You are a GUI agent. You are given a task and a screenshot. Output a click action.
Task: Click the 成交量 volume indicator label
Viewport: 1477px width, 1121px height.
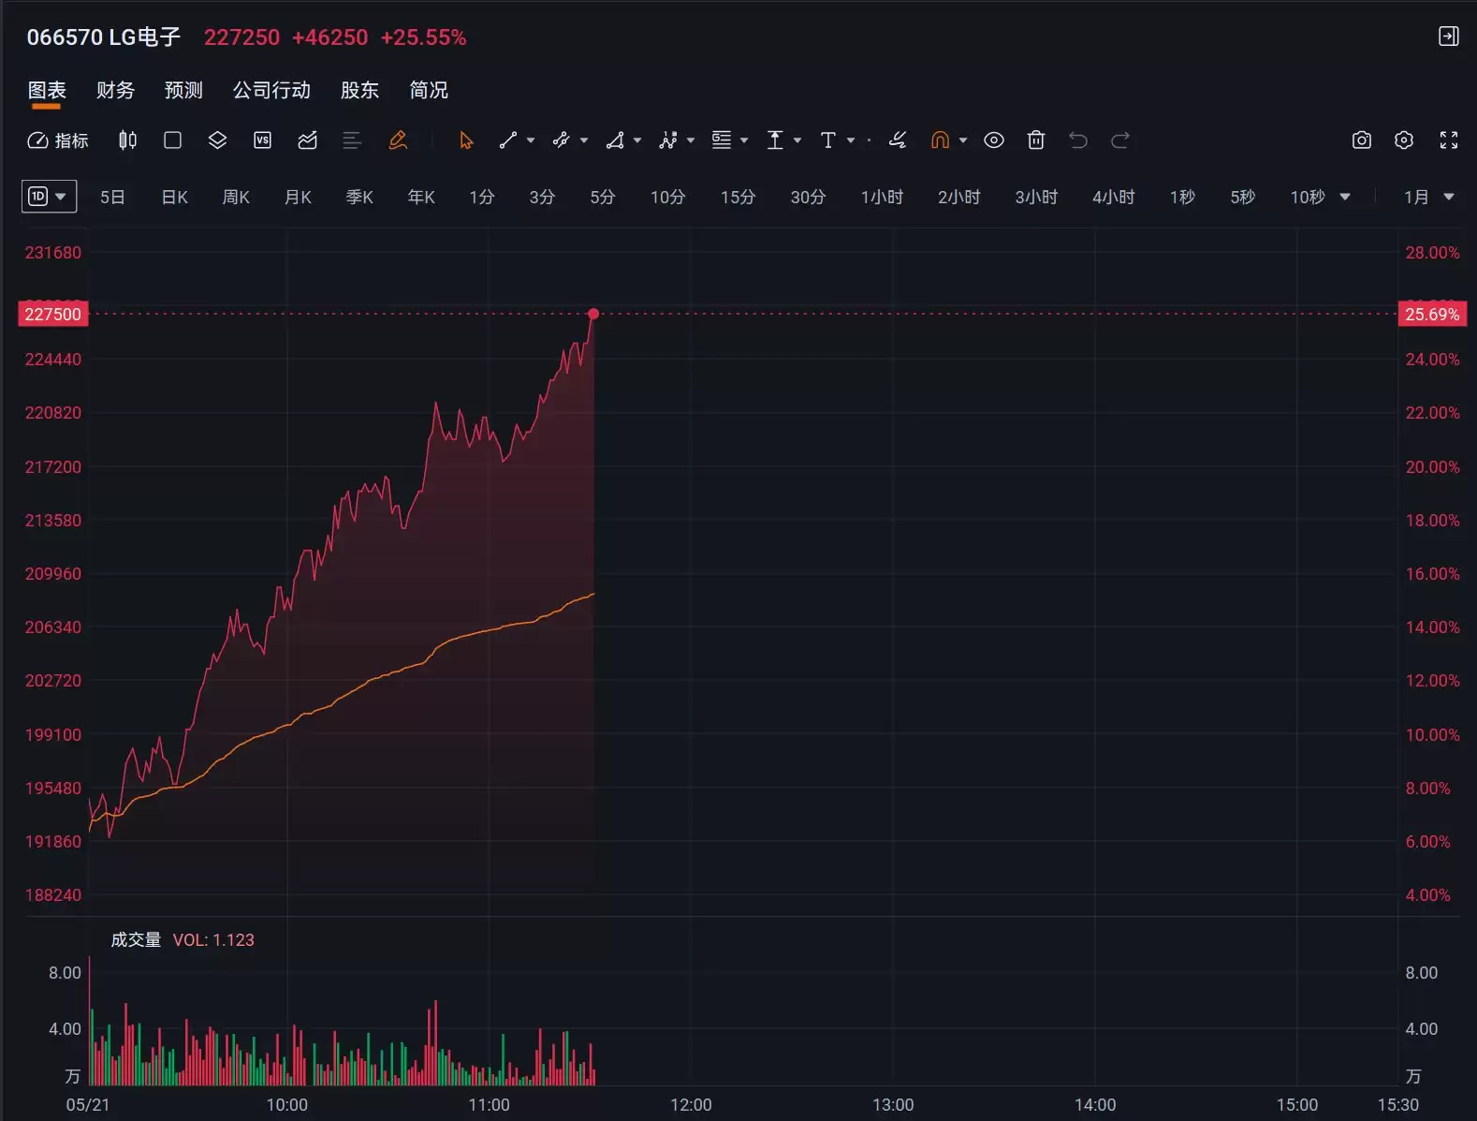point(136,939)
